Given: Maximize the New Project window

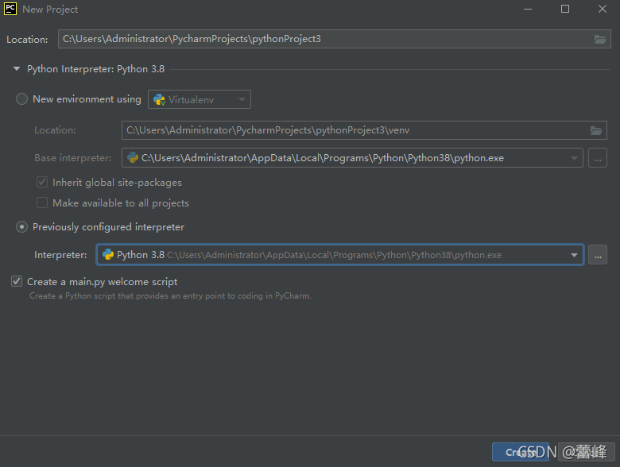Looking at the screenshot, I should [x=565, y=9].
